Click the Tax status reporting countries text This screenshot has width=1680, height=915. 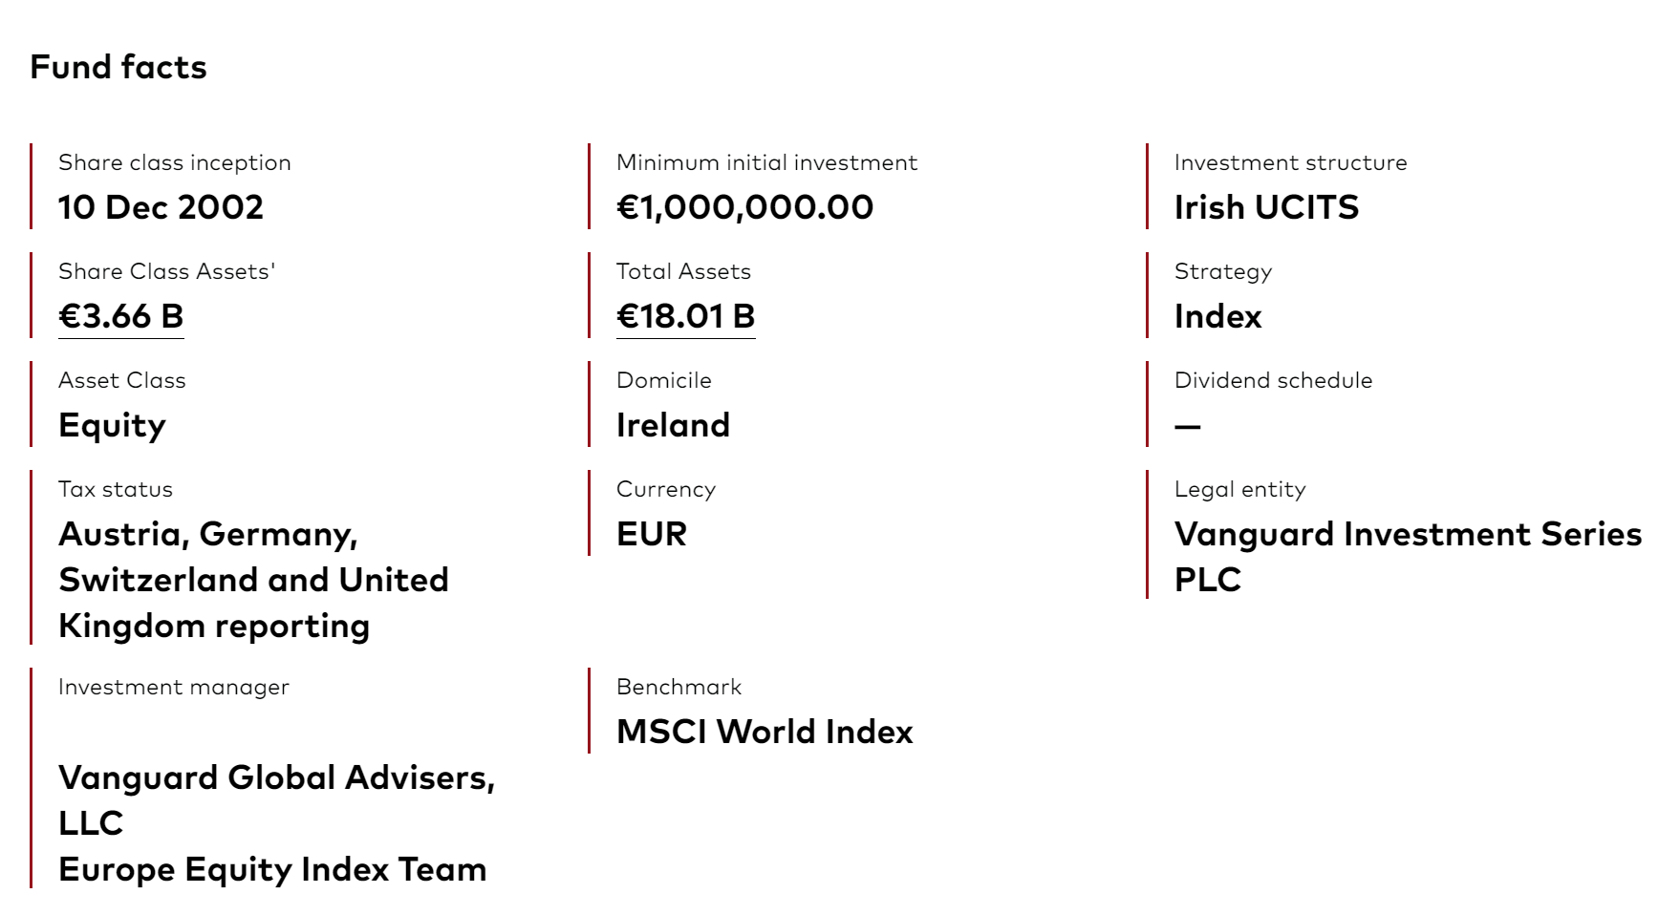[x=253, y=580]
